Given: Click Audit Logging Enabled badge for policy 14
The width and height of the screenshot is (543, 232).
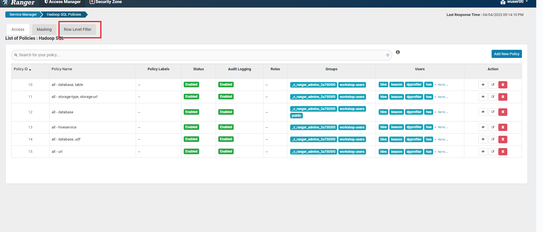Looking at the screenshot, I should [x=226, y=139].
